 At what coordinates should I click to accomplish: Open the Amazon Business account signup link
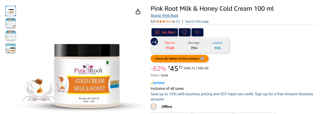[x=232, y=97]
